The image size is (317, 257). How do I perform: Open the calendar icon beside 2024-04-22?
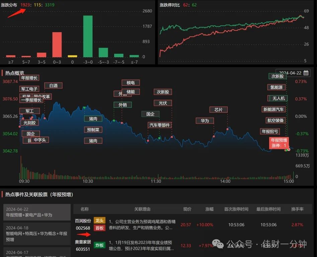pos(306,73)
